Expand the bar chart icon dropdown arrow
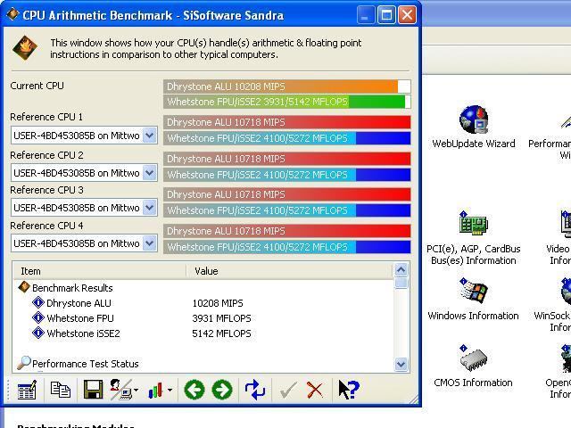 coord(170,391)
